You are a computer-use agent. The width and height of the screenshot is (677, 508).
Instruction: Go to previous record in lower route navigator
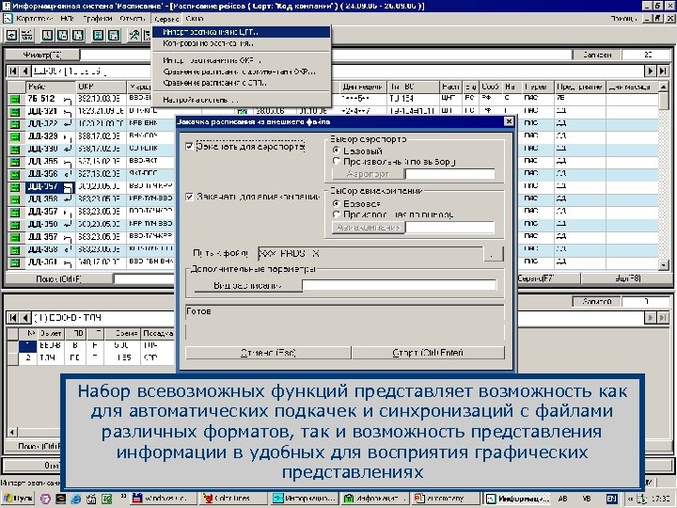click(25, 318)
